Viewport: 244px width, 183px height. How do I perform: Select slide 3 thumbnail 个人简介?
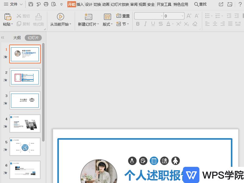point(25,100)
